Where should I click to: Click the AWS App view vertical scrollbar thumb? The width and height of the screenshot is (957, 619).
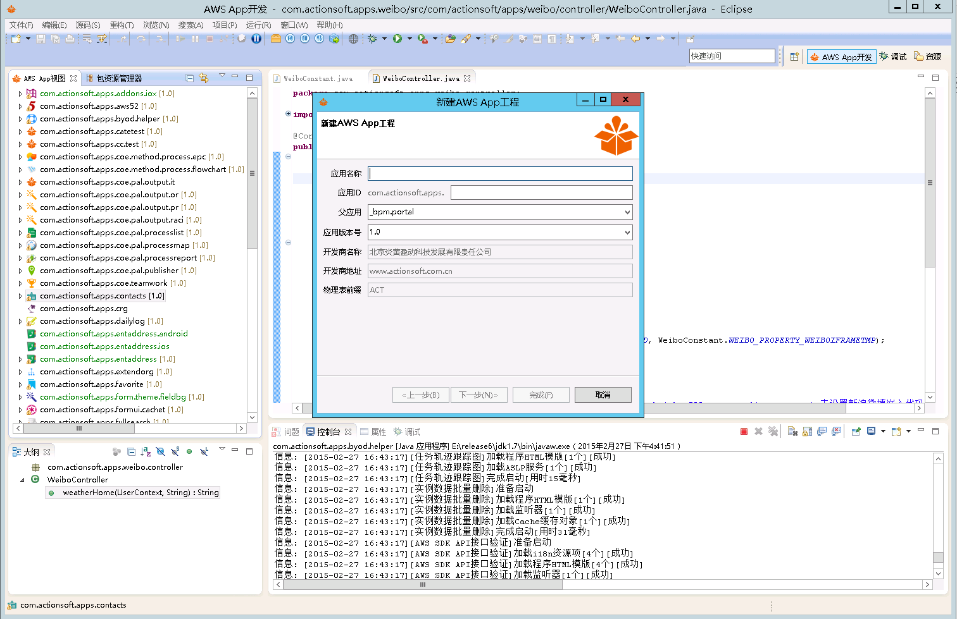pos(252,173)
